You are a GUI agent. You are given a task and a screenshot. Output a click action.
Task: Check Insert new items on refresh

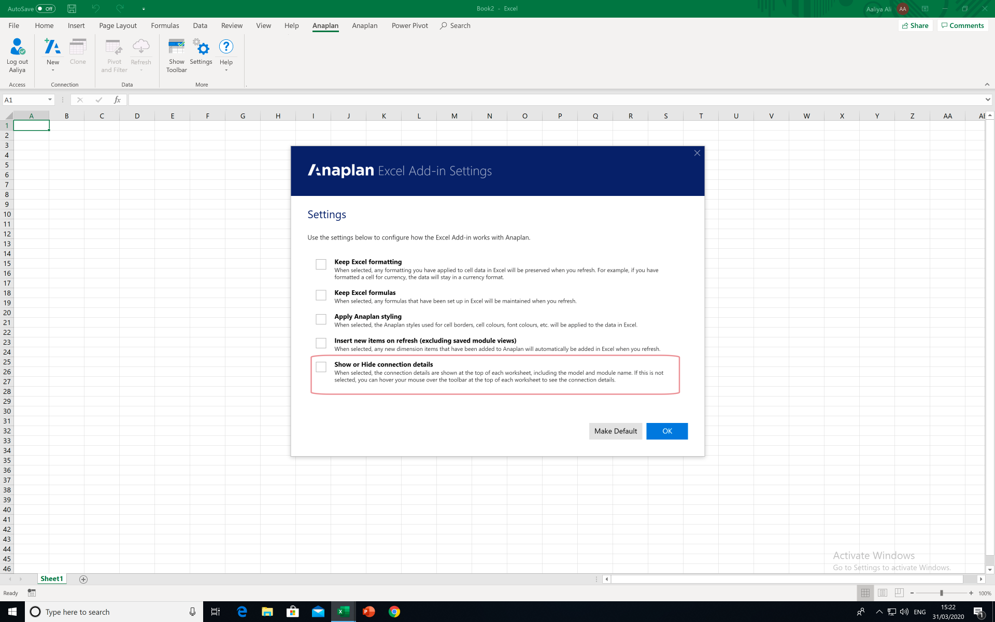[x=321, y=343]
